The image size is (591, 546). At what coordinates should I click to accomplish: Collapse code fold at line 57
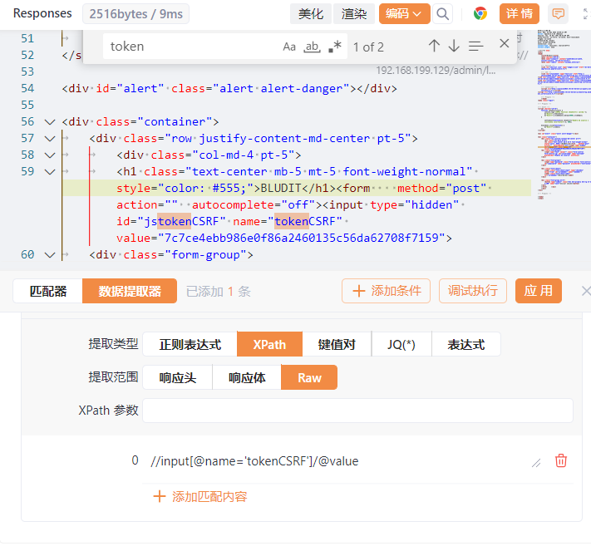point(50,139)
